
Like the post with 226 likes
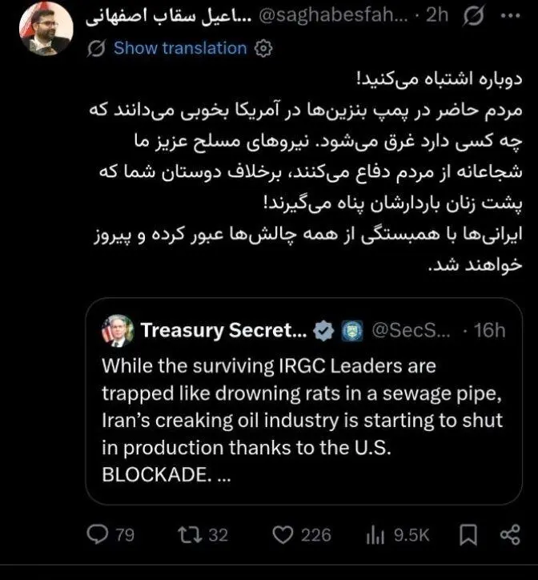click(x=282, y=534)
